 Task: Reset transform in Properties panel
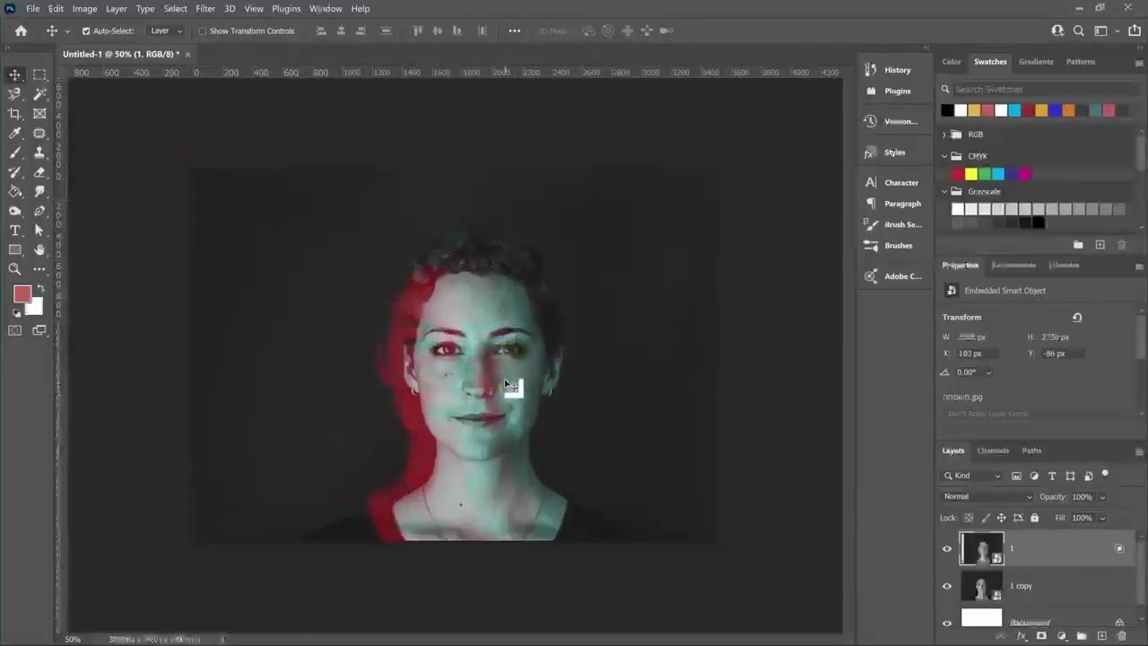click(x=1077, y=317)
